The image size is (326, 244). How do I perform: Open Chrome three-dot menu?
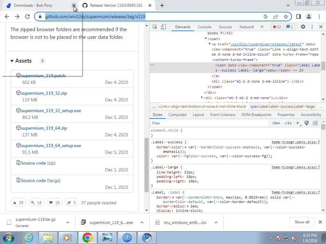click(319, 17)
